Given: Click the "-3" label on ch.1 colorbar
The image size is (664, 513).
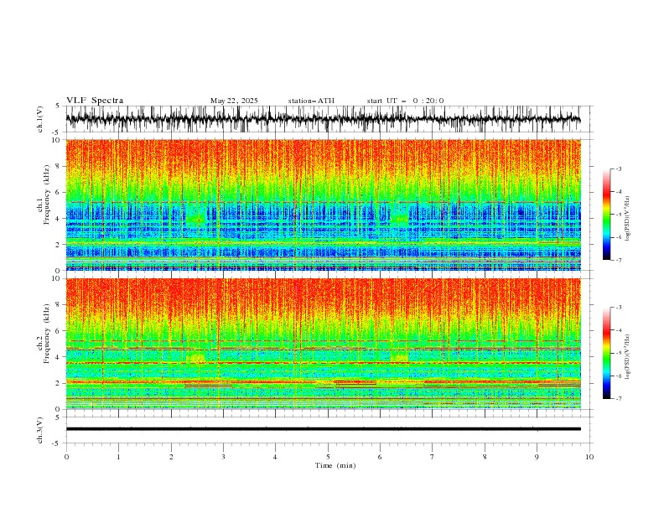Looking at the screenshot, I should click(x=619, y=168).
